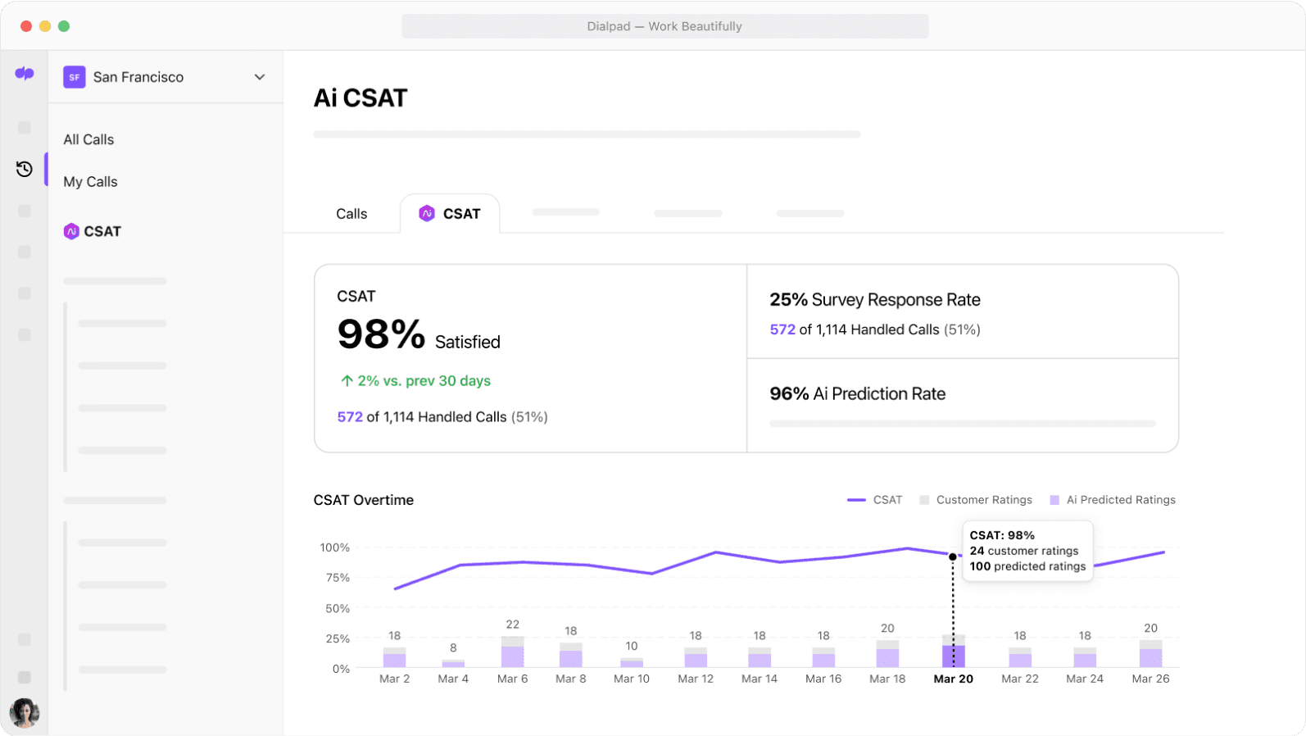Screen dimensions: 1306x736
Task: Toggle the CSAT line legend item
Action: pyautogui.click(x=875, y=500)
